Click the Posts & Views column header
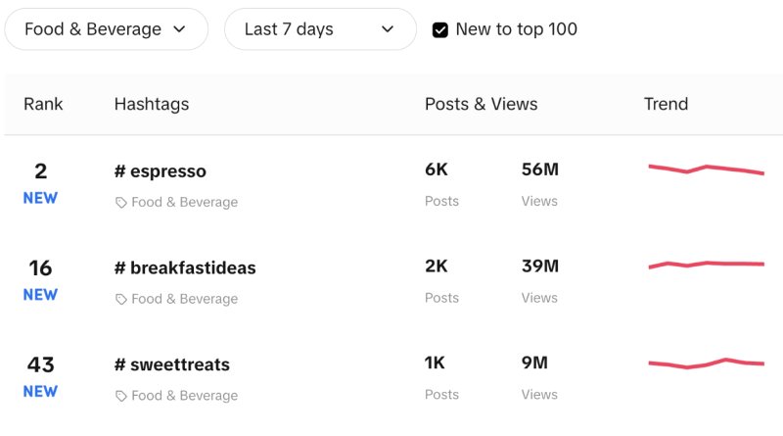The height and width of the screenshot is (436, 783). click(481, 104)
